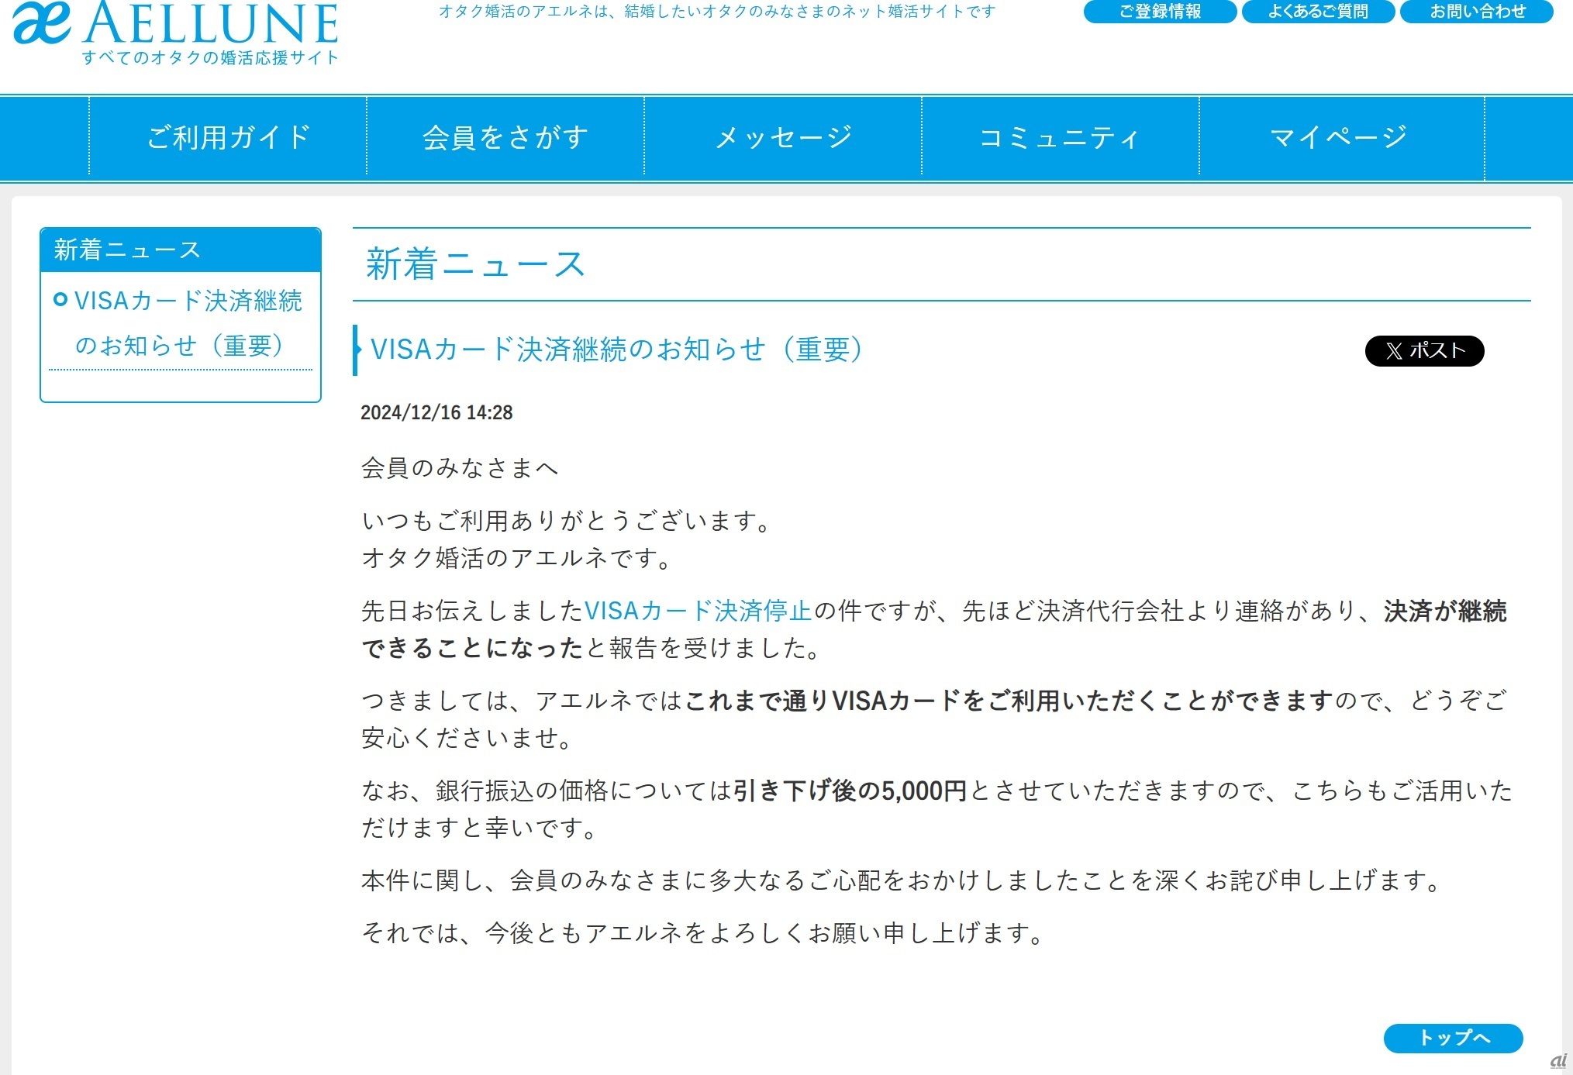
Task: Click the date 2024/12/16 14:28
Action: coord(436,412)
